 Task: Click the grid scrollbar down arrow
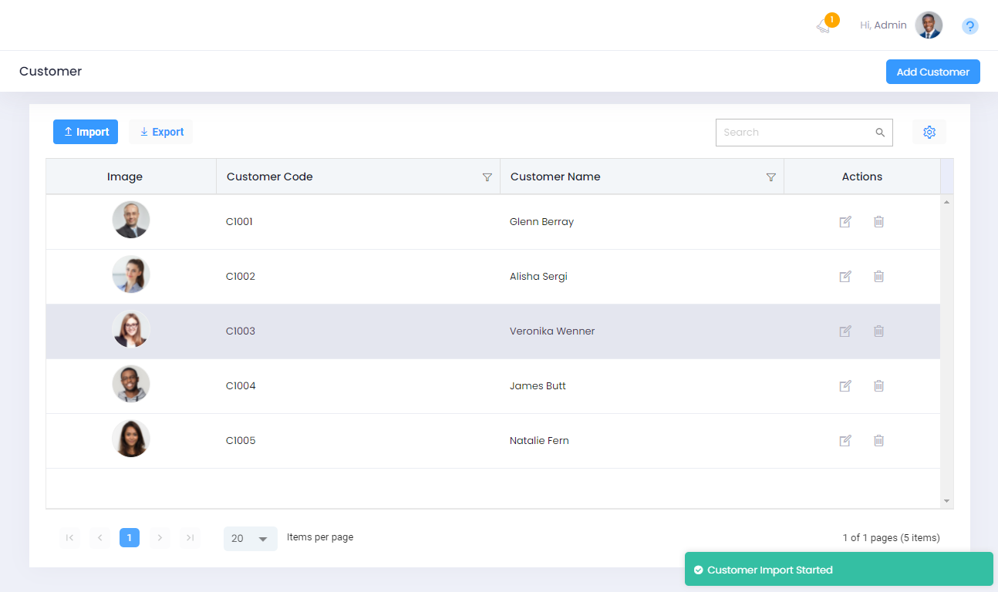[946, 501]
